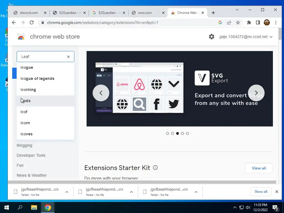Click Show all downloads
Viewport: 284px width, 213px height.
coord(261,192)
